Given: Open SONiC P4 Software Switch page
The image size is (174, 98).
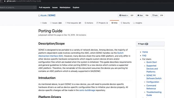Looking at the screenshot, I should point(154,77).
